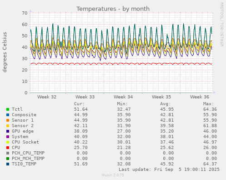Click the Munin 2.0.75 version footer
The image size is (226, 180).
coord(113,175)
